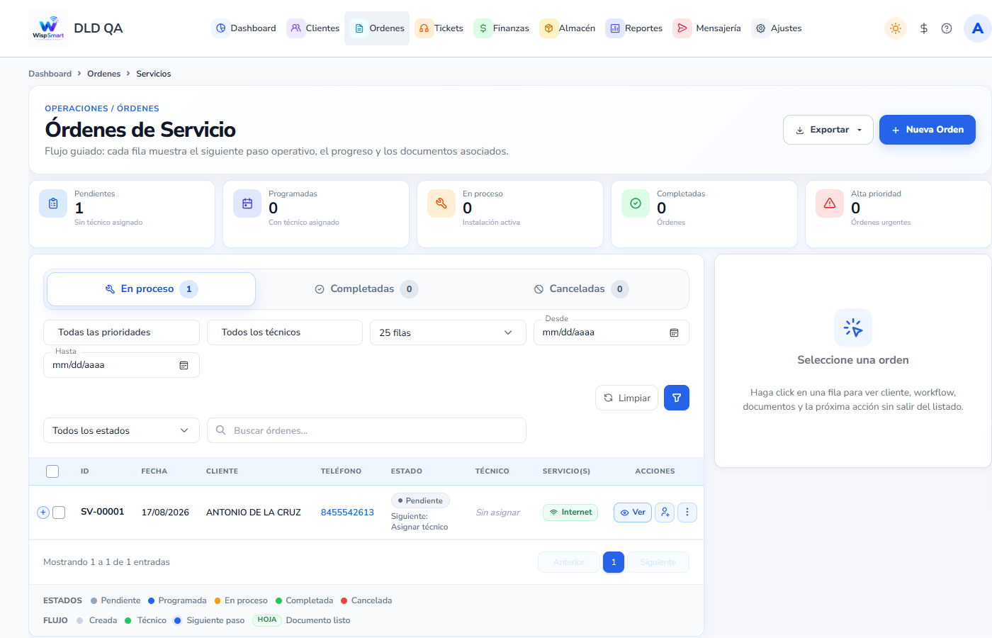Switch to the En proceso tab
992x638 pixels.
click(151, 289)
